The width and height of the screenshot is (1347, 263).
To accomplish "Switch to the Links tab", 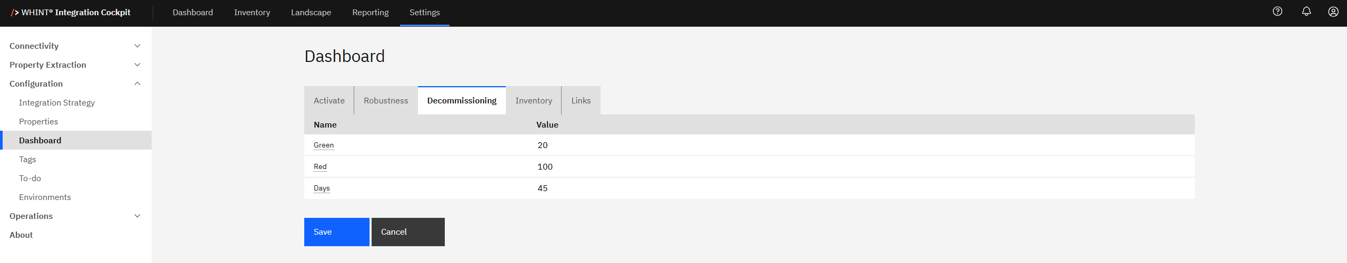I will (x=581, y=101).
